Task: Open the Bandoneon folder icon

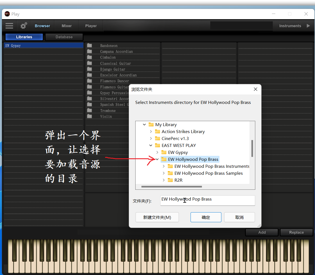Action: click(x=89, y=45)
